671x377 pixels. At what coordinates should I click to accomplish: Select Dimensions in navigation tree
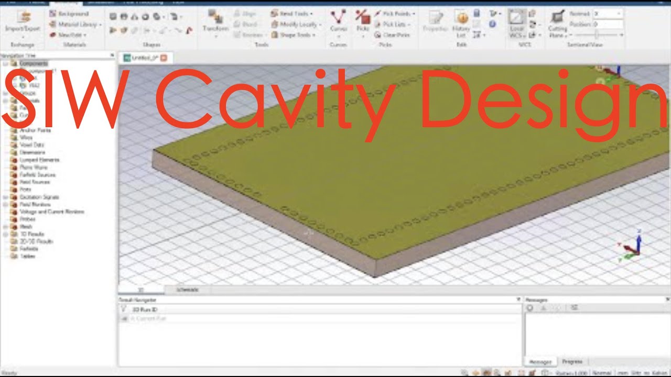(33, 152)
